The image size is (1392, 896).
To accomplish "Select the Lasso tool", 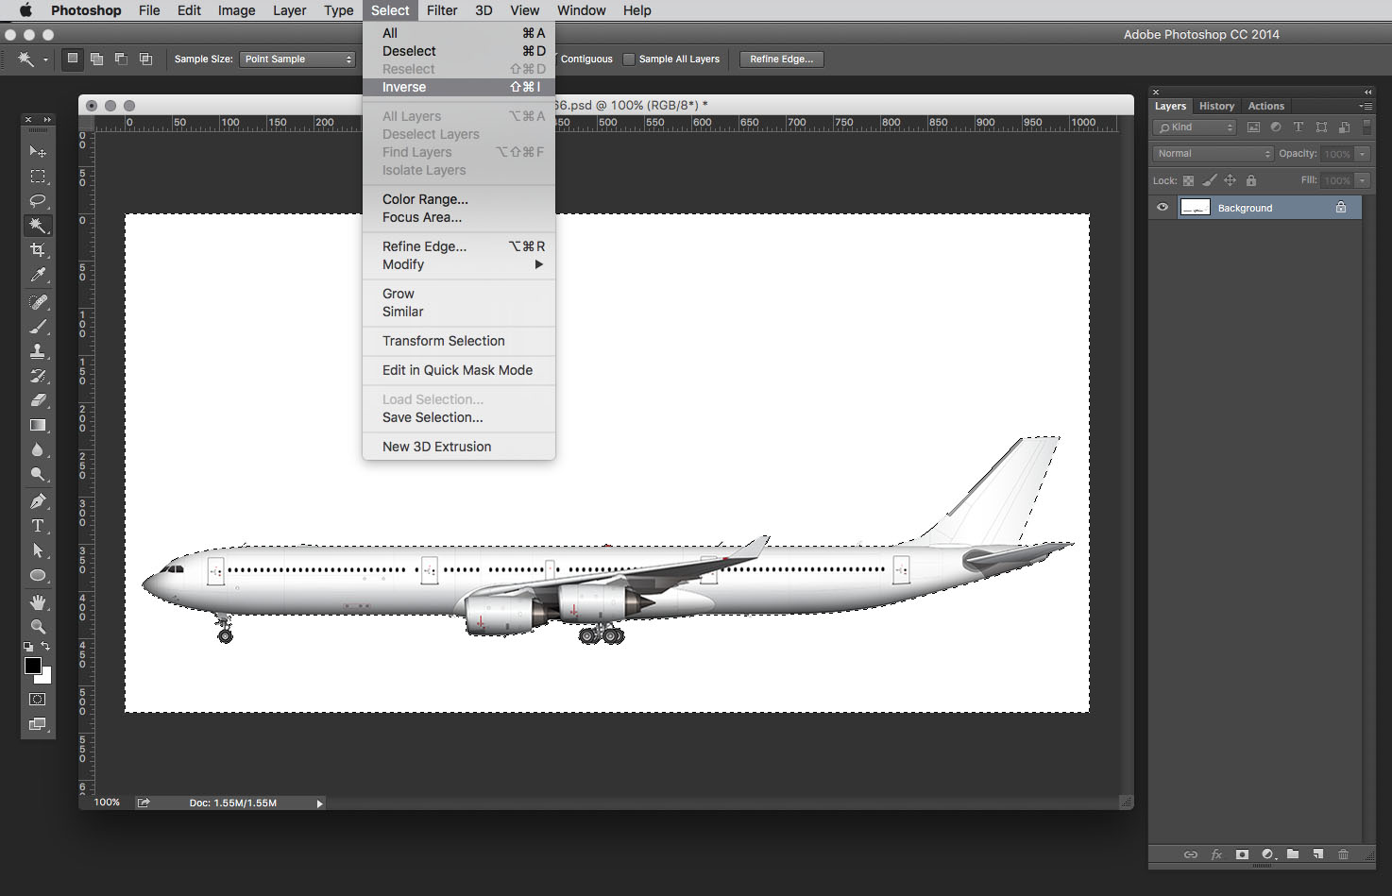I will coord(38,201).
